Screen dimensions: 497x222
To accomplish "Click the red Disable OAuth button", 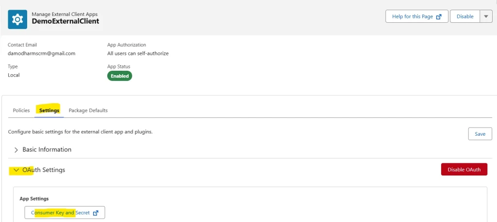I will coord(464,170).
